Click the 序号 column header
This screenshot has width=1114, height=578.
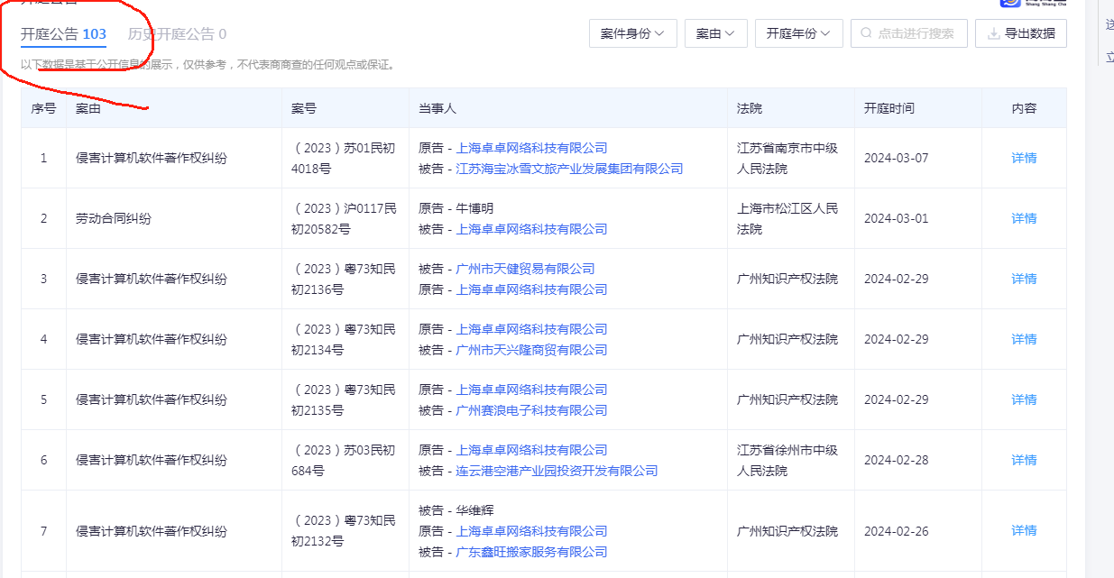(x=43, y=108)
